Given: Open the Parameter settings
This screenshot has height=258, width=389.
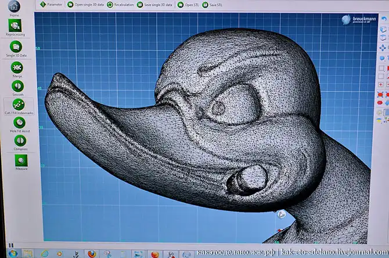Looking at the screenshot, I should click(51, 4).
